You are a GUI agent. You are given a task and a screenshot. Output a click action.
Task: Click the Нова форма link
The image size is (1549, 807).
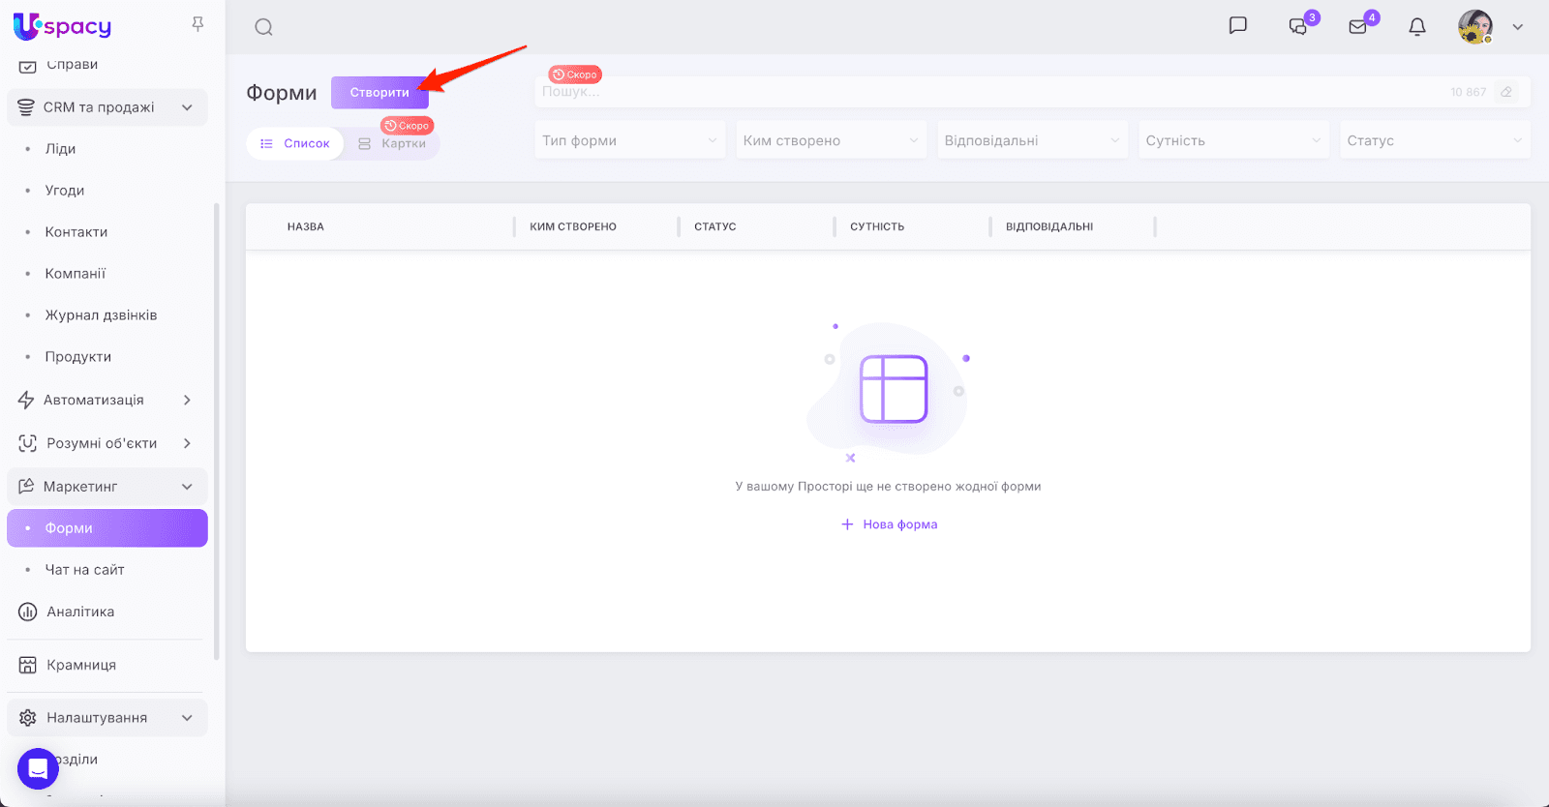point(889,524)
